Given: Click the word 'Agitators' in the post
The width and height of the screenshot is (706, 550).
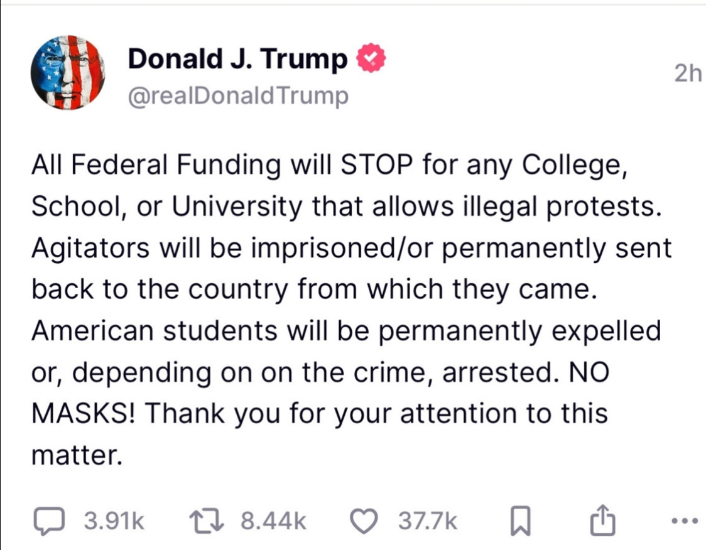Looking at the screenshot, I should tap(90, 249).
